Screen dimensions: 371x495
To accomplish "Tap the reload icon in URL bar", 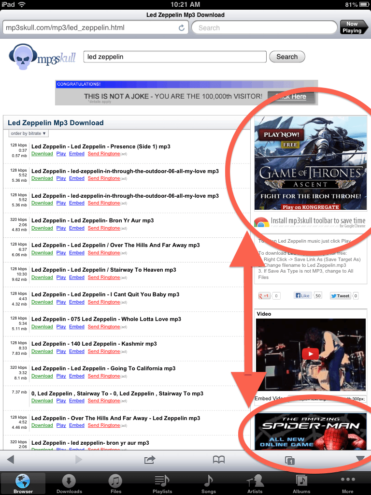I will point(182,28).
